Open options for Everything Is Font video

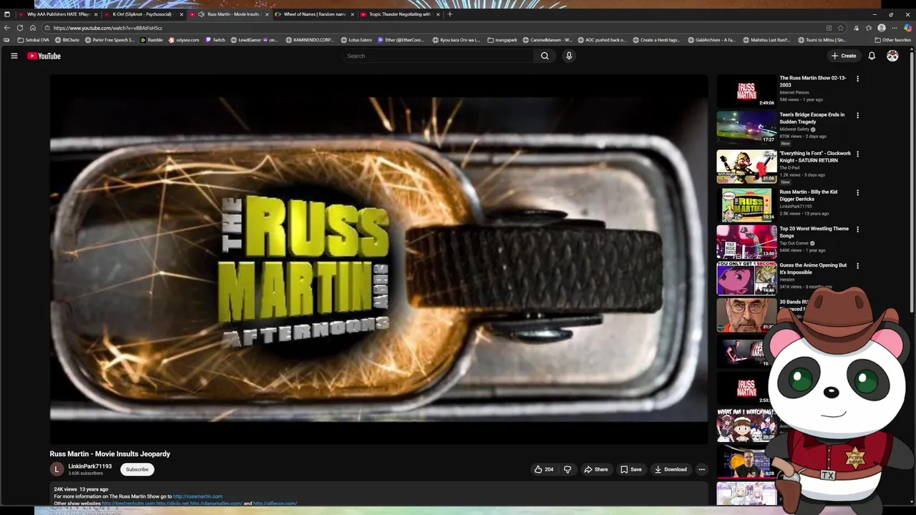point(857,154)
